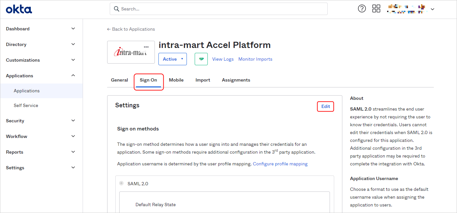Open the Import tab

click(203, 80)
